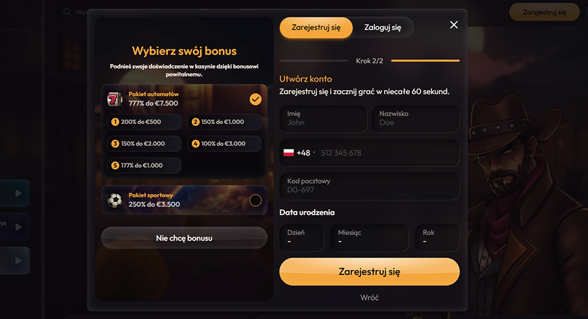Viewport: 588px width, 319px height.
Task: Select the Pakiet sportowy radio circle
Action: pos(255,201)
